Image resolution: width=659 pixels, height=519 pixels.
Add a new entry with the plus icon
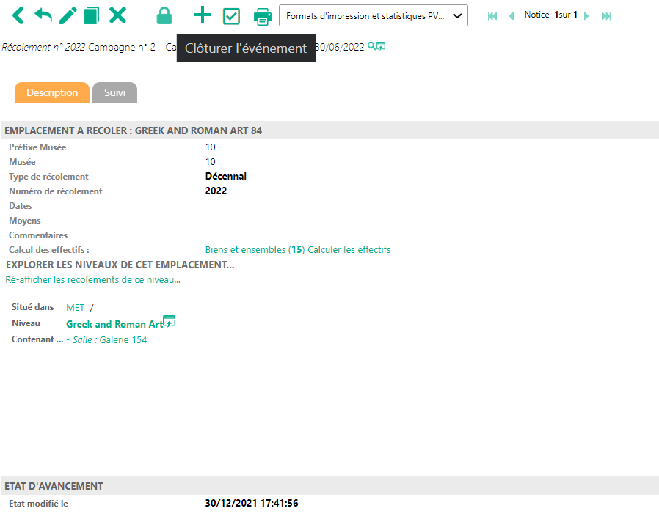pos(202,15)
